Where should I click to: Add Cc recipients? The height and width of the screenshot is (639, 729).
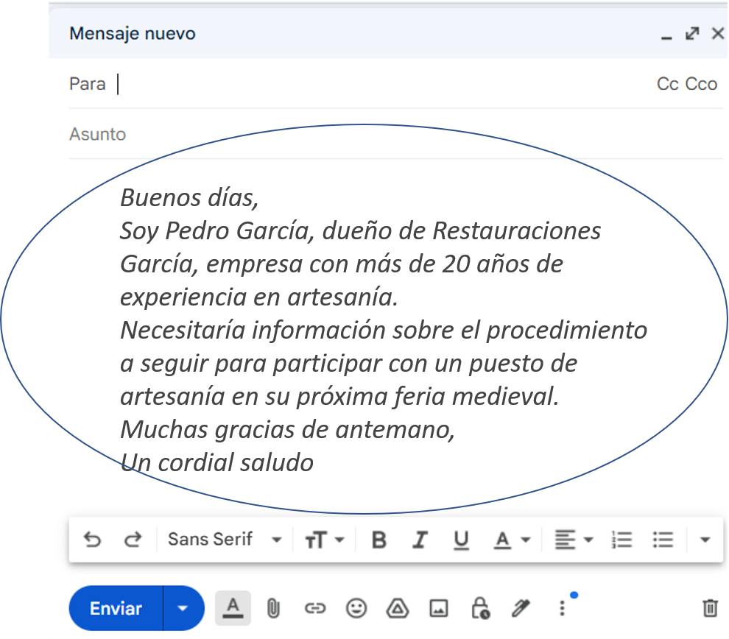pyautogui.click(x=667, y=84)
